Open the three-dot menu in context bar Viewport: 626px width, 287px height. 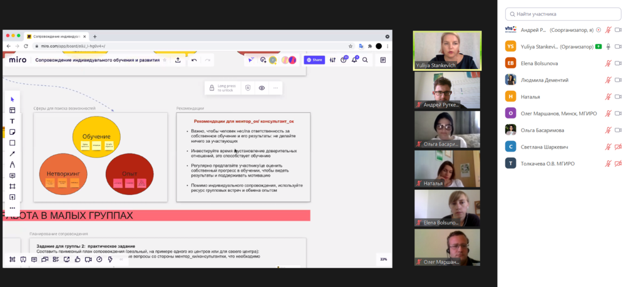[275, 88]
